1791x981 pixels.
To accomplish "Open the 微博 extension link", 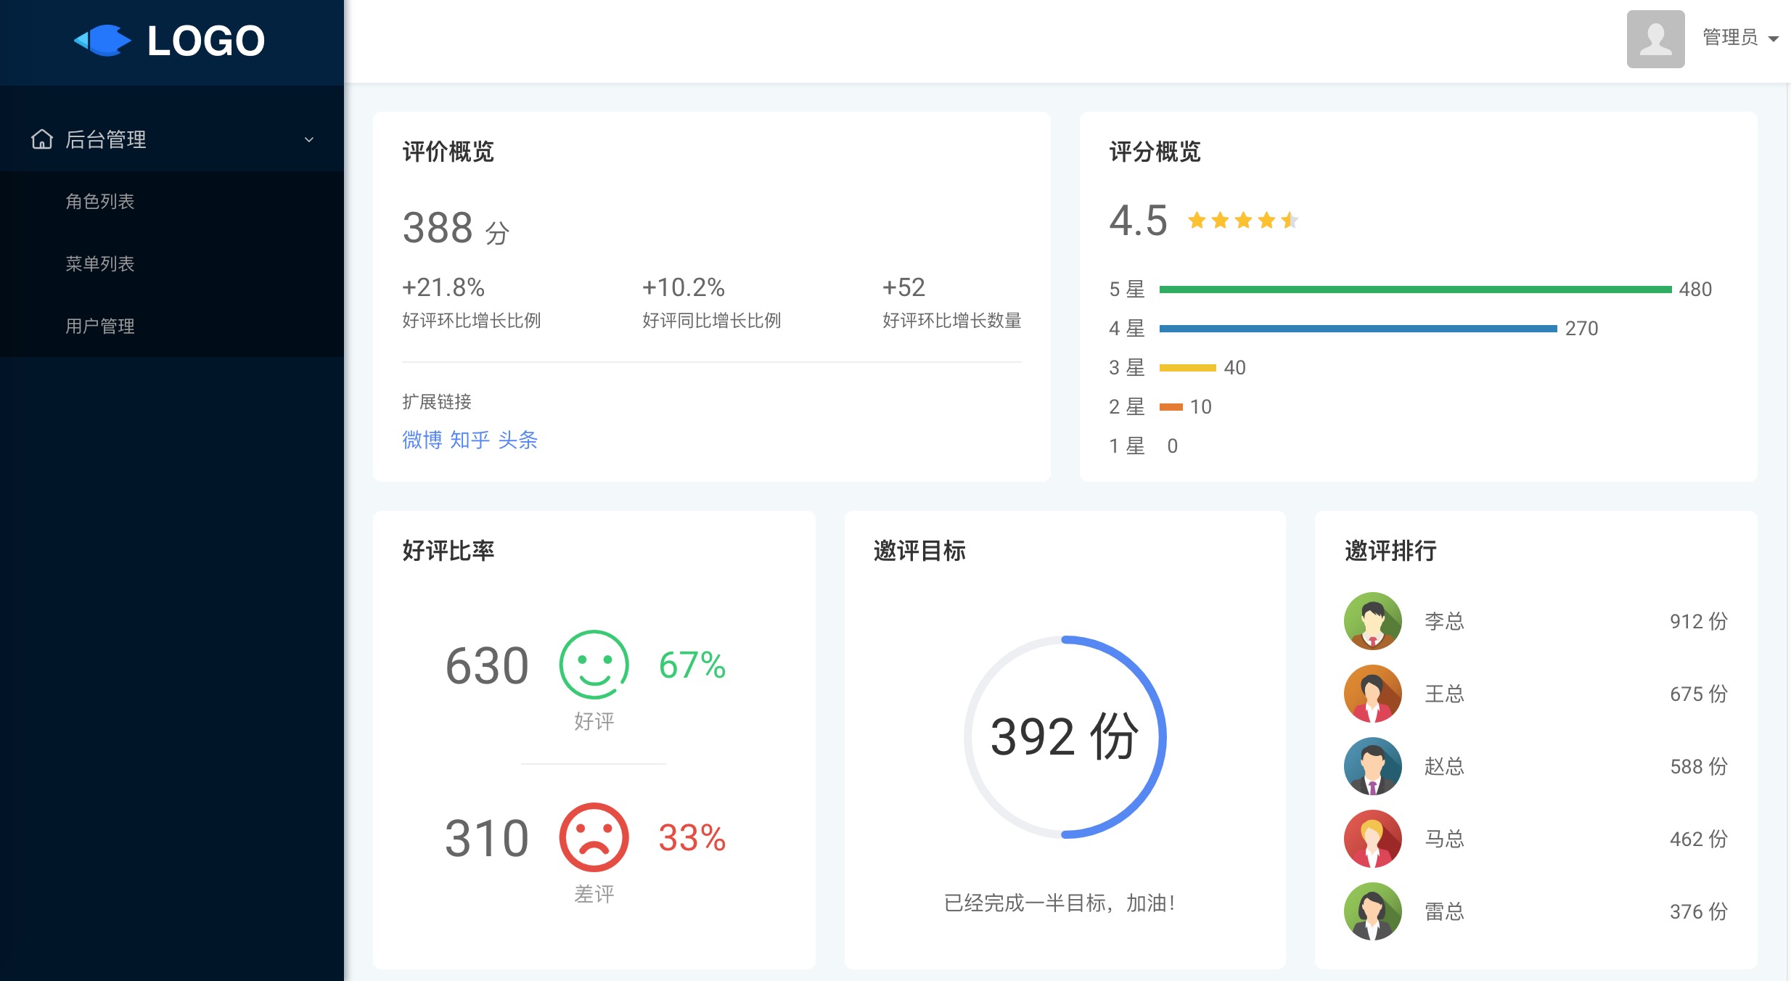I will coord(422,440).
